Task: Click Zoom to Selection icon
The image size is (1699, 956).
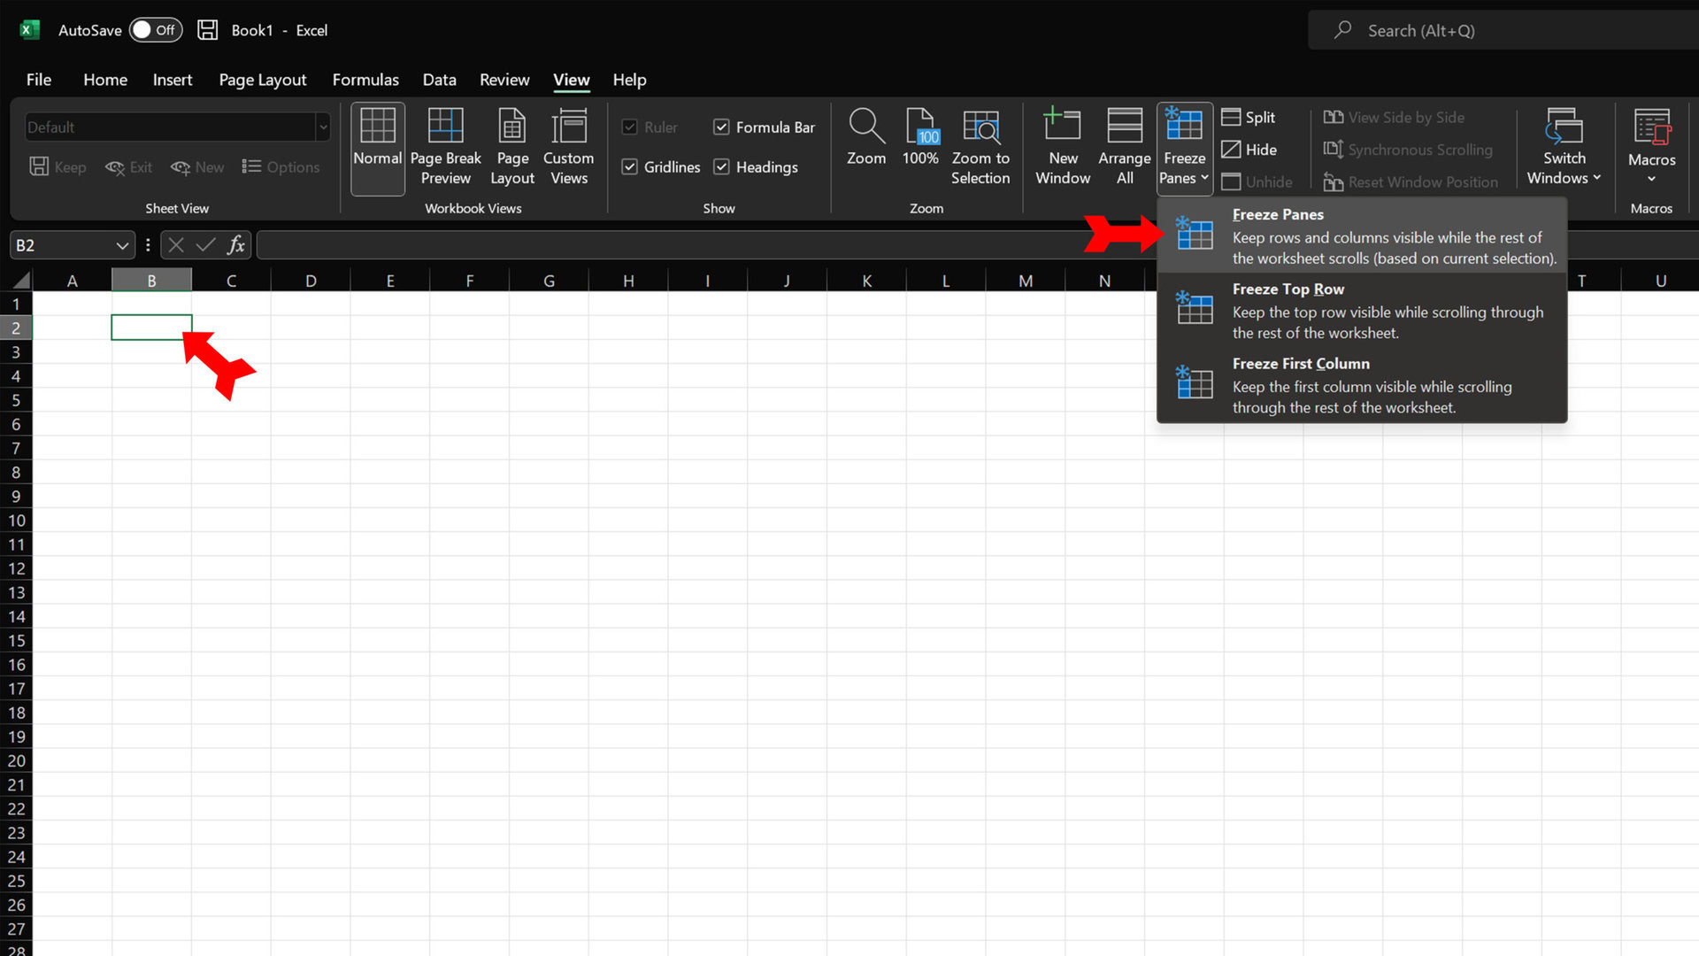Action: point(980,127)
